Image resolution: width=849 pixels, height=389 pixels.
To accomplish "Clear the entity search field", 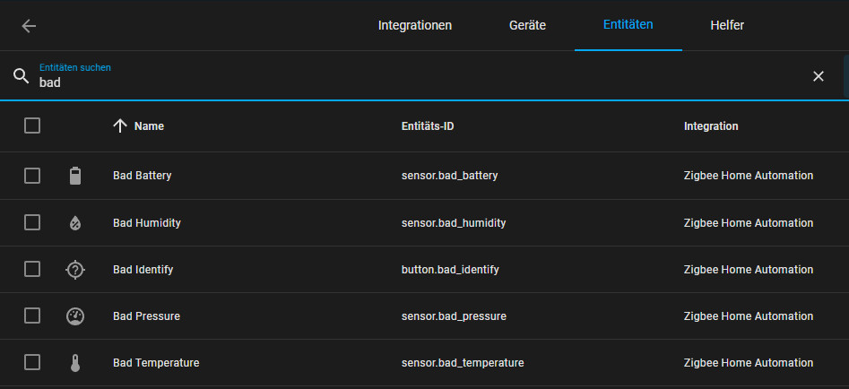I will pyautogui.click(x=818, y=76).
